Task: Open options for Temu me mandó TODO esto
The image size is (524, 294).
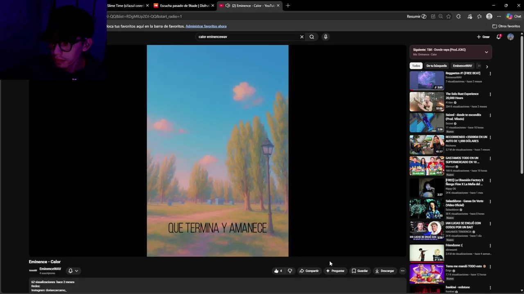Action: click(x=490, y=267)
